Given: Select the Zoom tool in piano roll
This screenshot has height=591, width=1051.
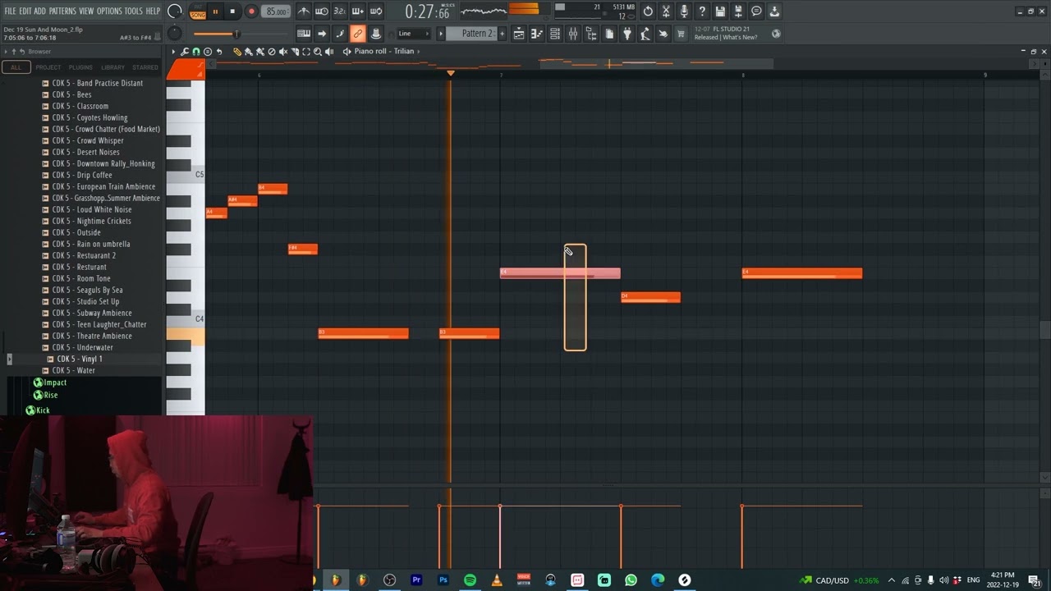Looking at the screenshot, I should click(318, 51).
